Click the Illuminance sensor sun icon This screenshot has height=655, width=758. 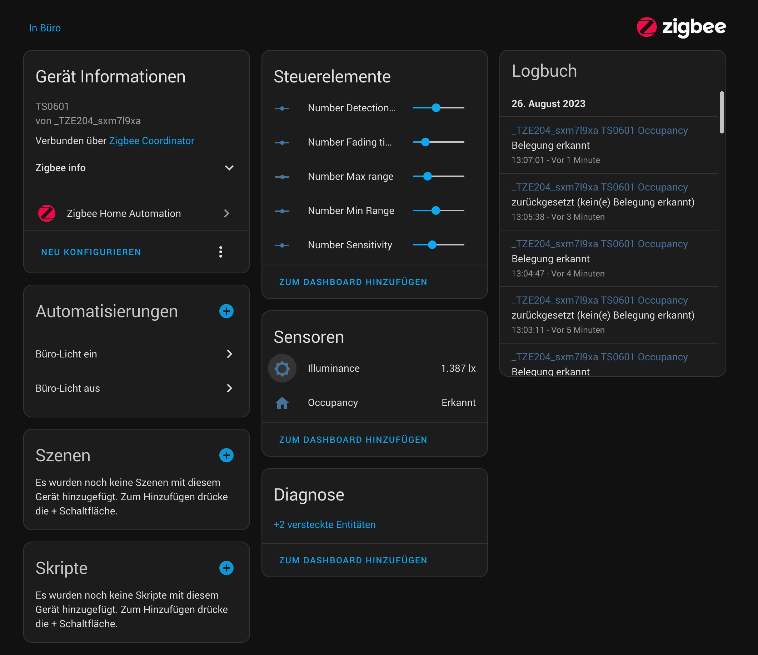coord(282,368)
